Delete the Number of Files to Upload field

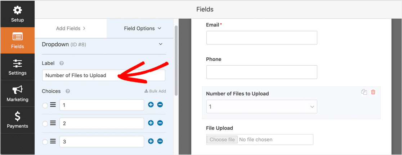tap(373, 92)
